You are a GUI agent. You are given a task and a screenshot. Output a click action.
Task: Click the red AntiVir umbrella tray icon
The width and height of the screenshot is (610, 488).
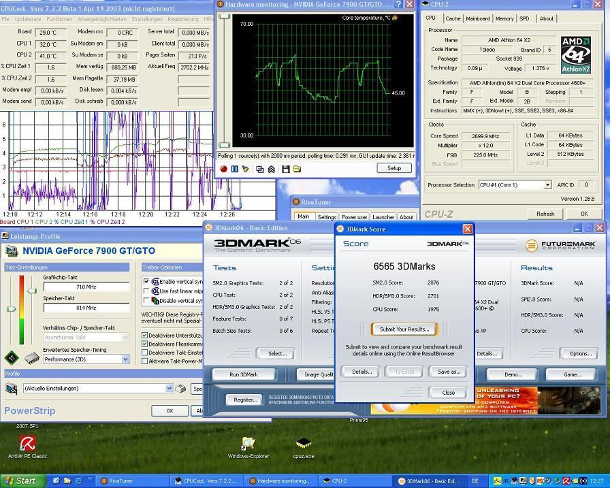pyautogui.click(x=566, y=481)
